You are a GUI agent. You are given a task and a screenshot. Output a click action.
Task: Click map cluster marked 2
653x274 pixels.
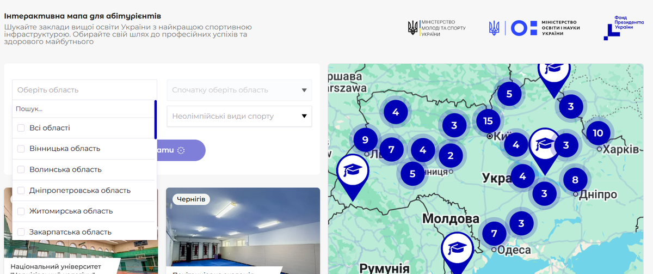[451, 156]
